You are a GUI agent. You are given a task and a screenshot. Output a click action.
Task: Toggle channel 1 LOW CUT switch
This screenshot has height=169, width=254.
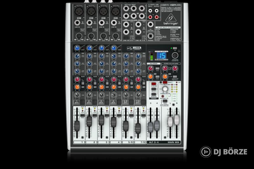pyautogui.click(x=77, y=30)
